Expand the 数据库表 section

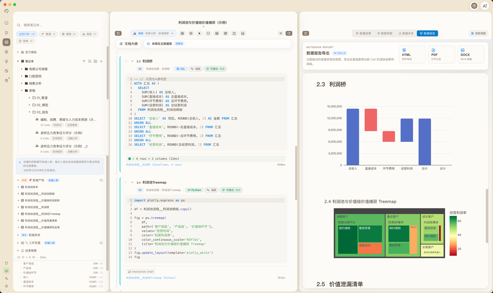(x=18, y=235)
